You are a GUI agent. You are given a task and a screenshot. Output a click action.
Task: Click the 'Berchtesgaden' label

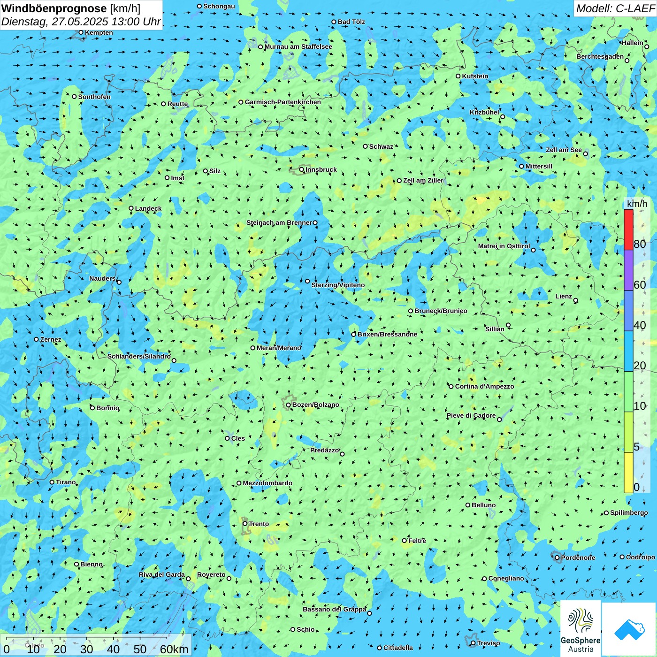(x=600, y=56)
